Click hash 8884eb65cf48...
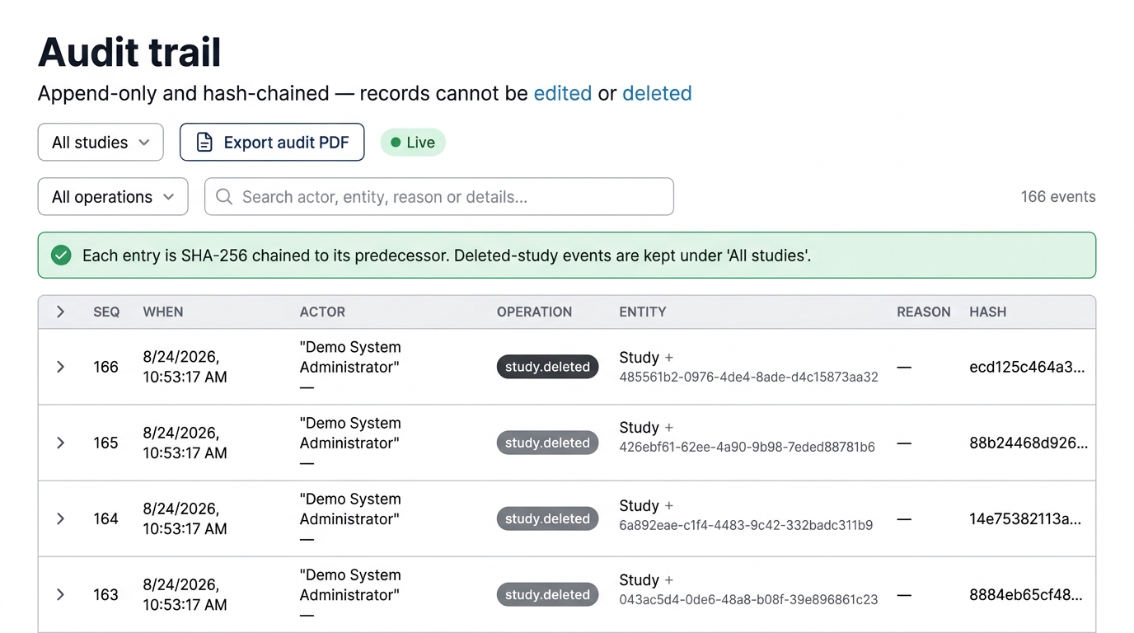1134x633 pixels. click(x=1026, y=594)
